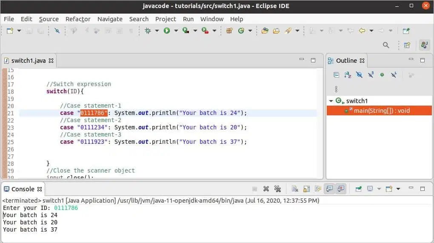Open the Window menu

[x=212, y=19]
